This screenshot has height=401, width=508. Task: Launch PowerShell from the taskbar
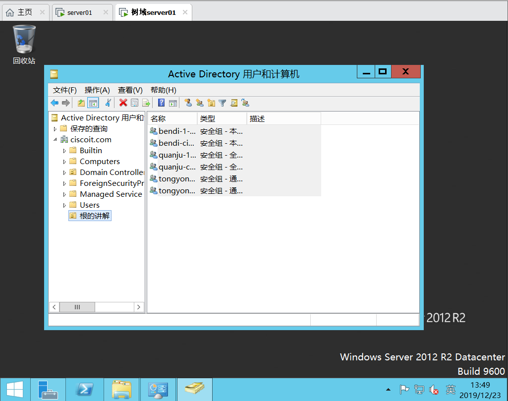85,389
